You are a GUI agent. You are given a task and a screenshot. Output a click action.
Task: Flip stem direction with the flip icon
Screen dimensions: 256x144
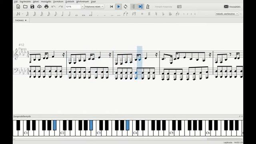[178, 14]
